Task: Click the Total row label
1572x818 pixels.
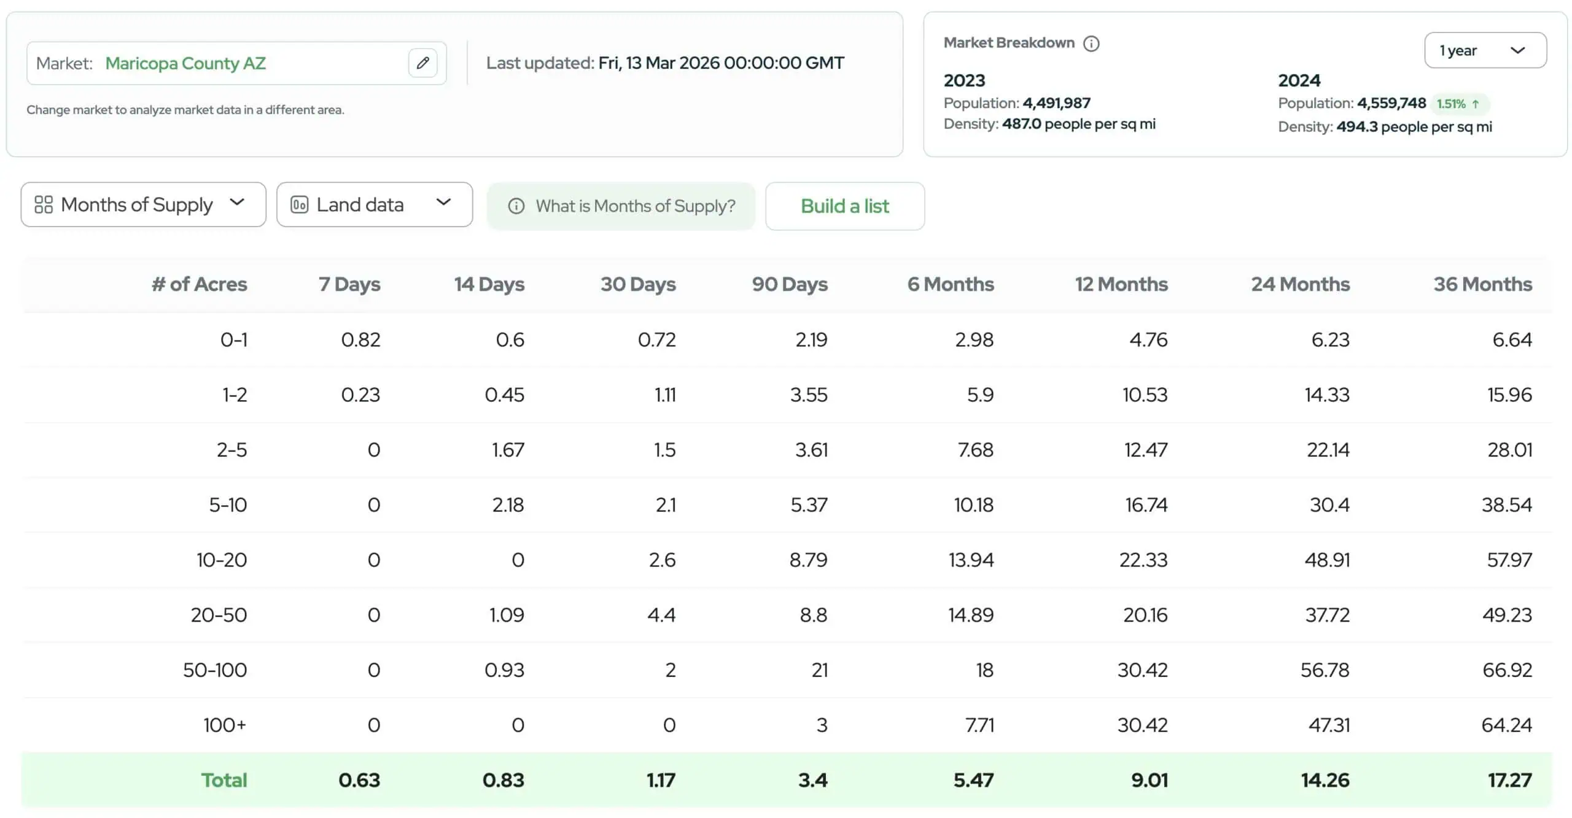Action: [x=224, y=780]
